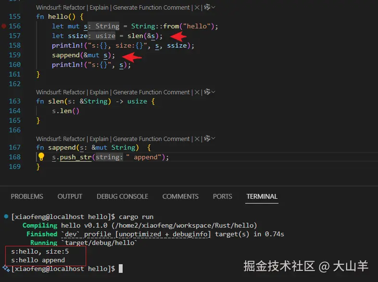Click the sparkle icon beside the last terminal prompt
Image resolution: width=378 pixels, height=282 pixels.
pos(5,268)
